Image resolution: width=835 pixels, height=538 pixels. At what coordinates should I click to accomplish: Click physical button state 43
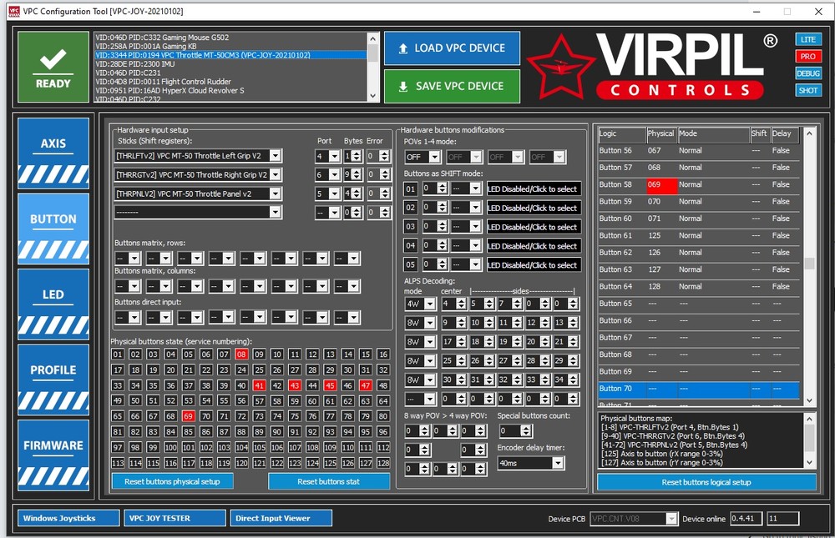(x=295, y=385)
